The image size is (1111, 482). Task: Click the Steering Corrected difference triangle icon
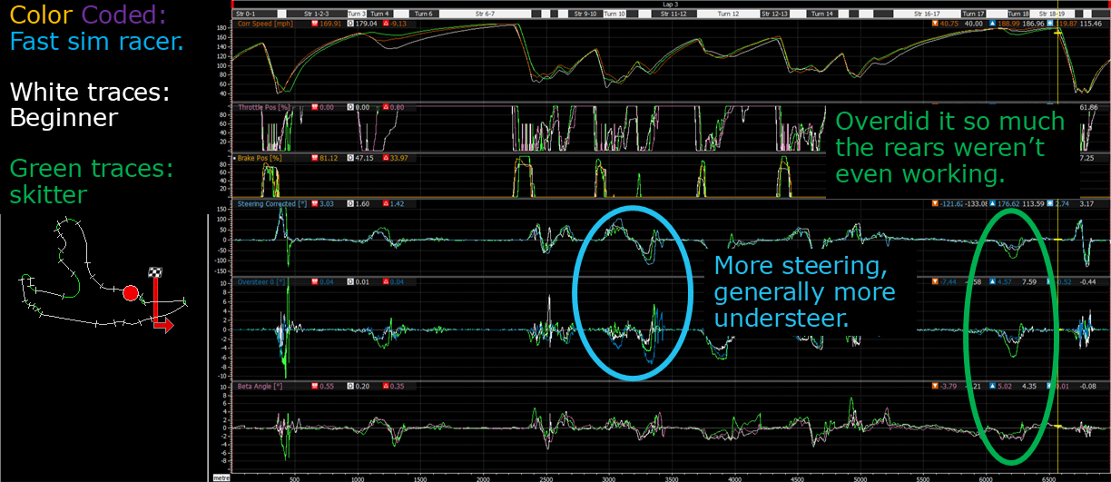(386, 204)
